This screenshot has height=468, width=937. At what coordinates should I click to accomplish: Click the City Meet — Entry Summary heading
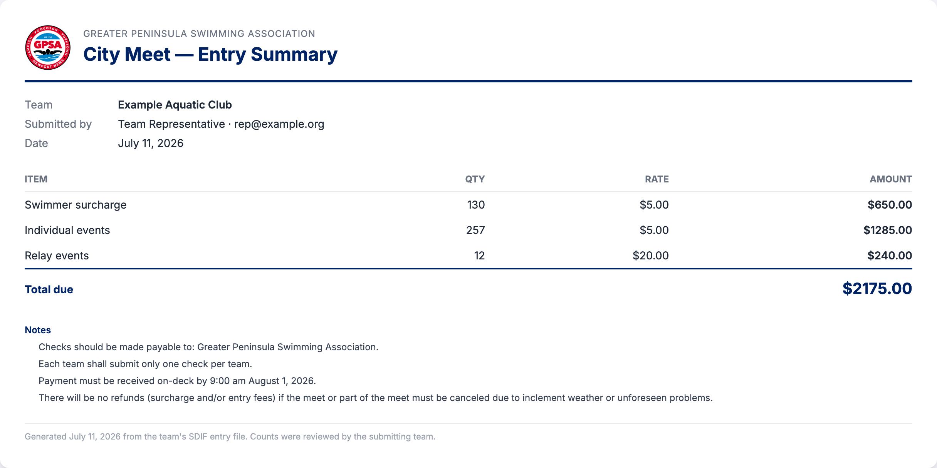[x=210, y=54]
